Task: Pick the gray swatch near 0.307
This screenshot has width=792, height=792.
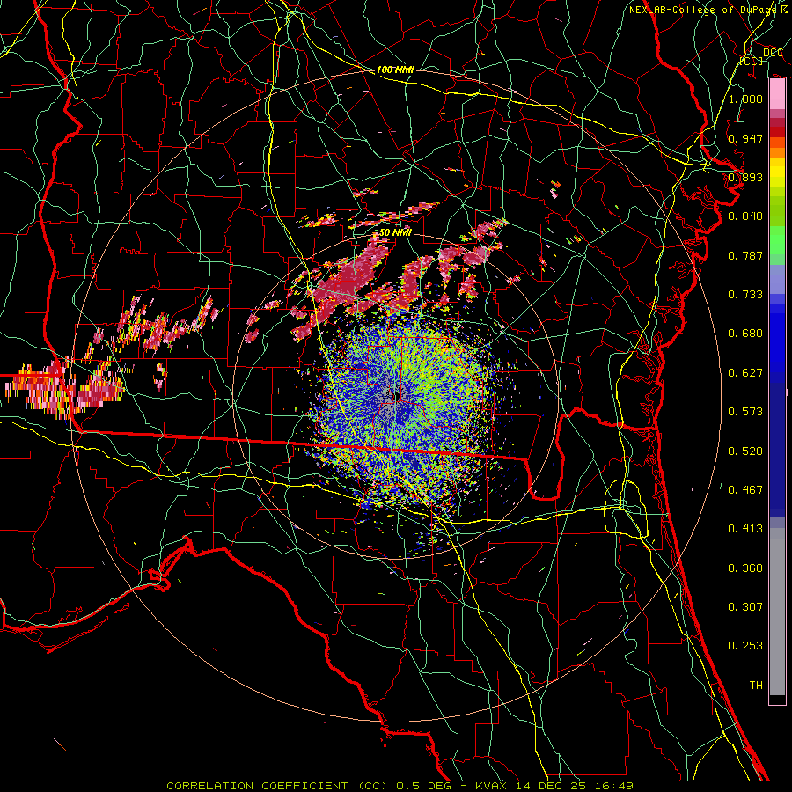Action: coord(777,612)
